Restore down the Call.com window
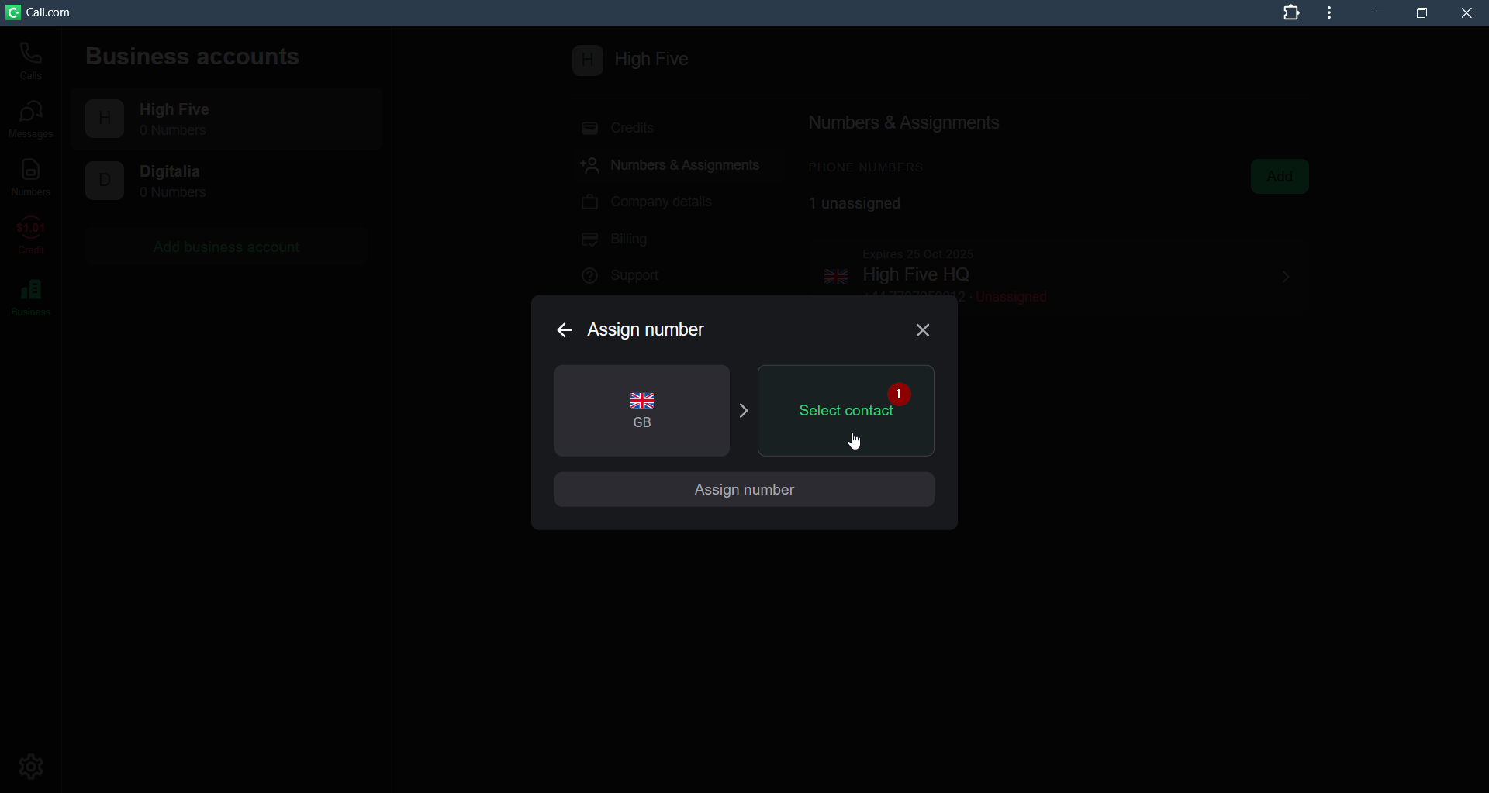The width and height of the screenshot is (1489, 793). coord(1422,13)
